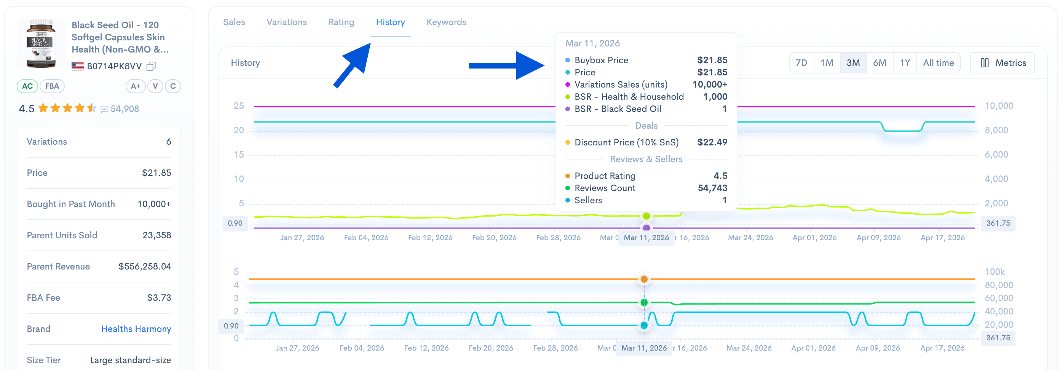
Task: Switch to the Sales tab
Action: tap(234, 22)
